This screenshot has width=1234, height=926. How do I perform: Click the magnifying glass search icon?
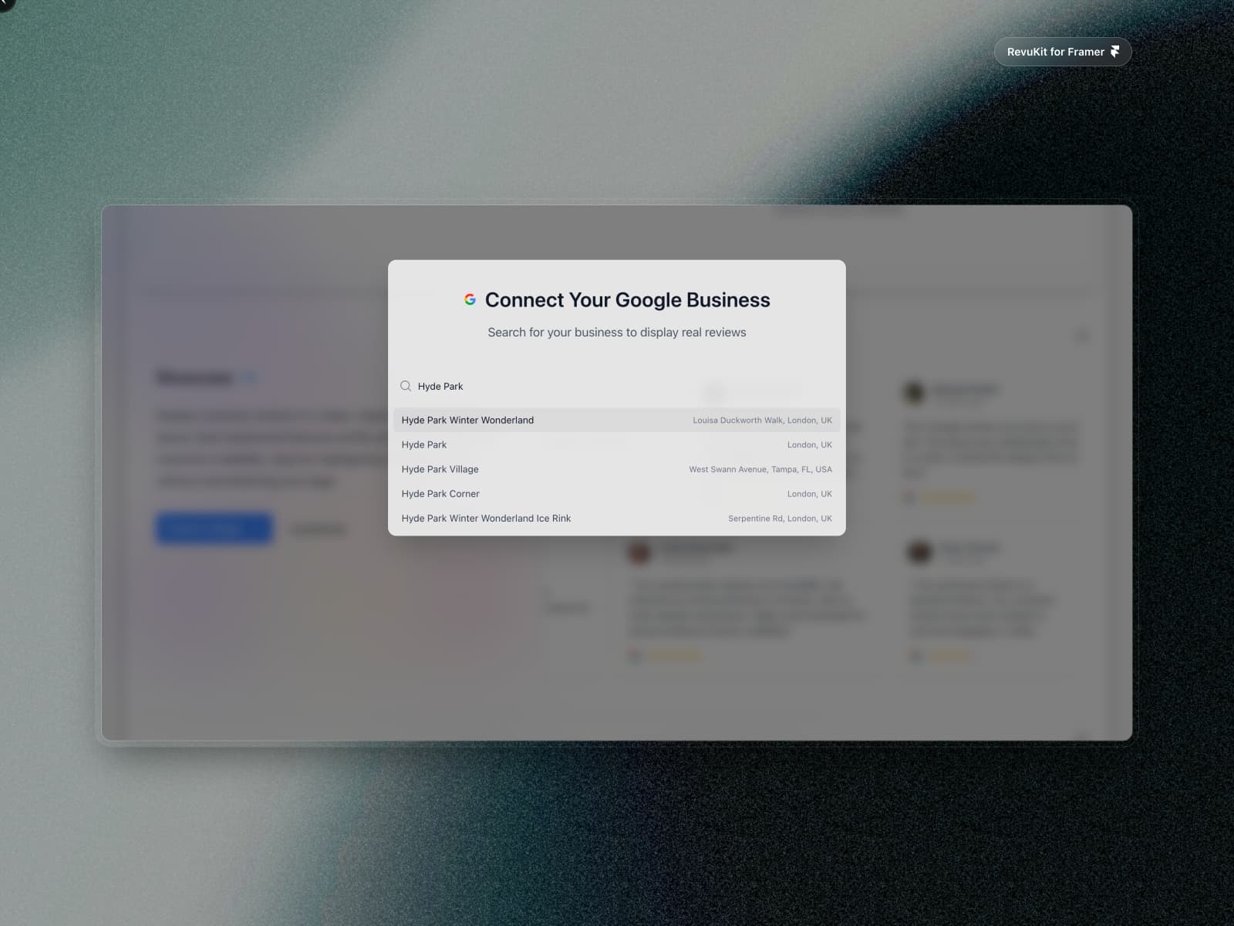[x=406, y=386]
